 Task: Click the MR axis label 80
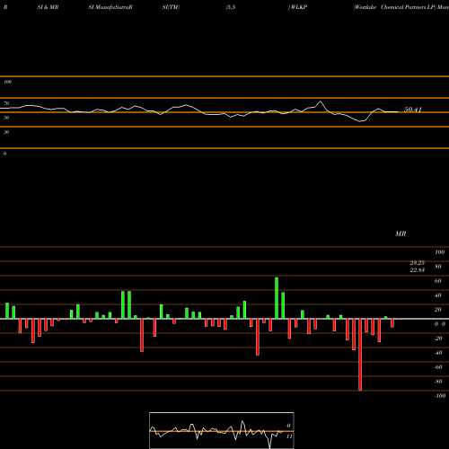437,267
